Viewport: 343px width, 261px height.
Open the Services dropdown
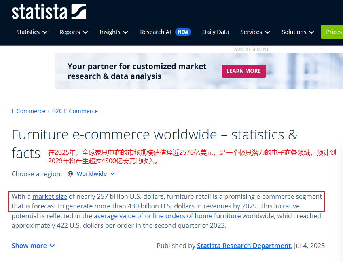coord(255,32)
